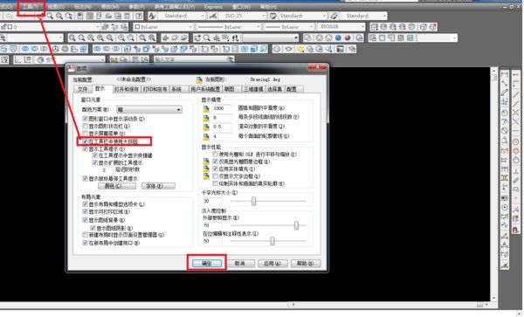Toggle 在工具栏中使用大按钮 checkbox
This screenshot has height=317, width=524.
(x=85, y=141)
